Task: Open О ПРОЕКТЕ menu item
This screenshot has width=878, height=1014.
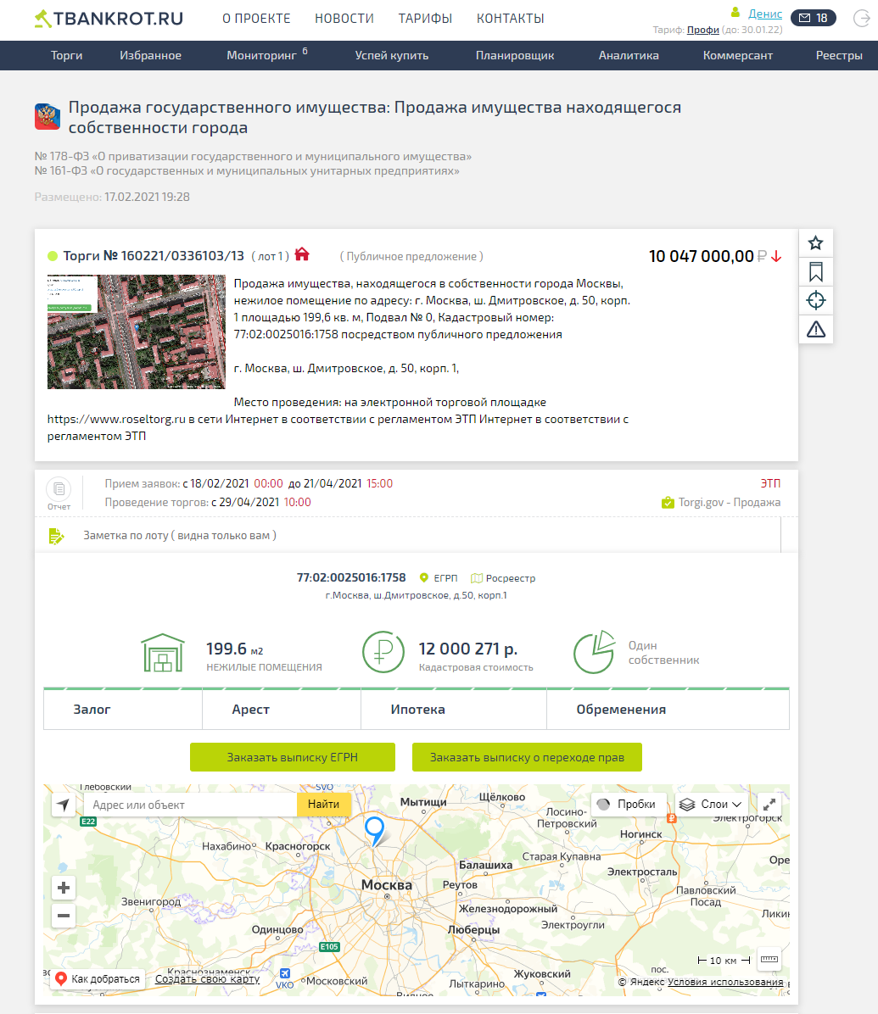Action: point(256,18)
